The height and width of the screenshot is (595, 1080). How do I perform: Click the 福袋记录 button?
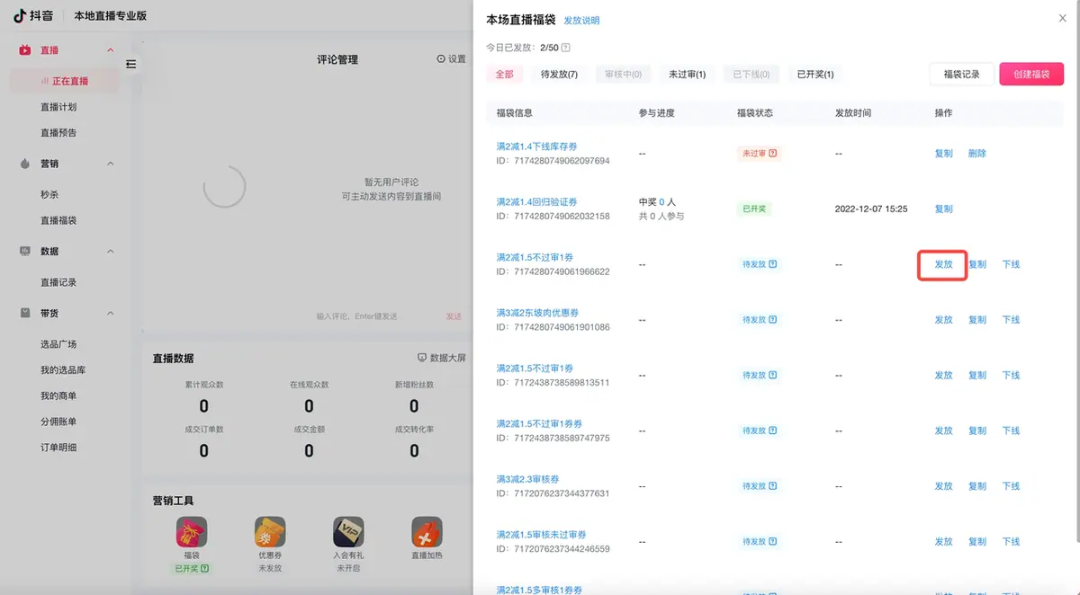pyautogui.click(x=961, y=75)
